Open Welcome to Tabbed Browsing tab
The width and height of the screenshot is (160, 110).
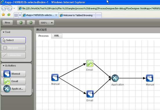pos(77,15)
